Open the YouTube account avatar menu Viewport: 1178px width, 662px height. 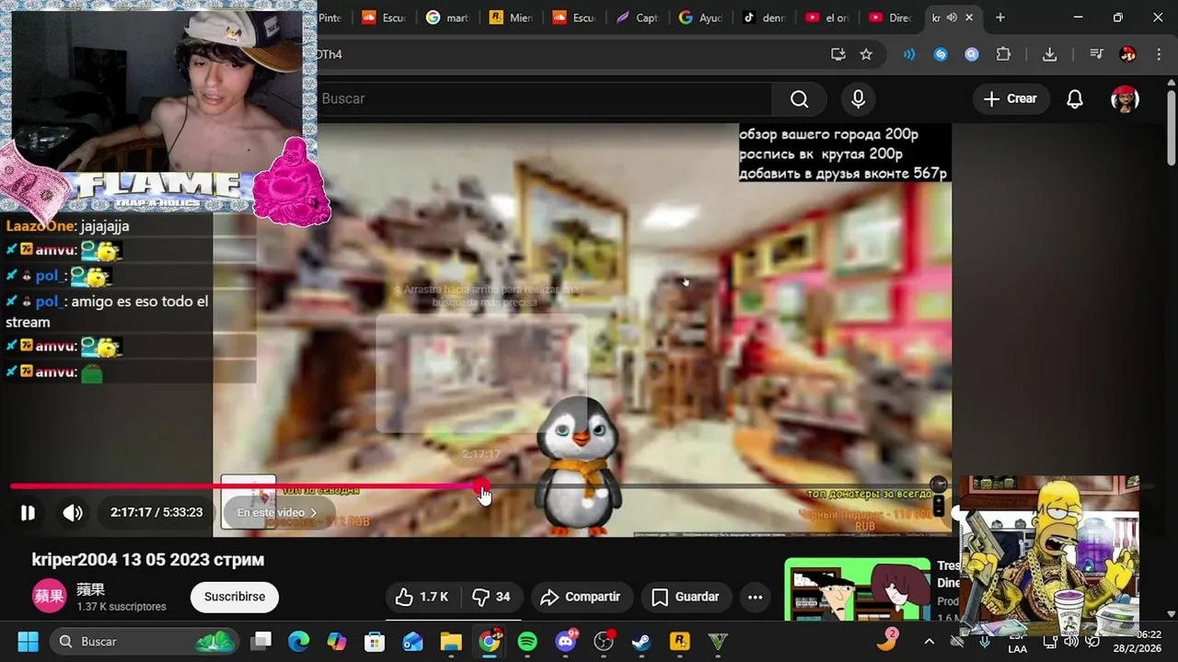coord(1125,99)
